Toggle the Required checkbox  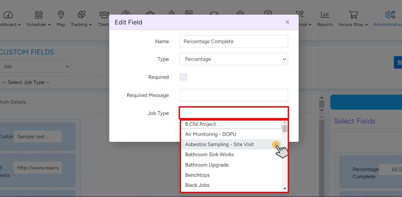(183, 77)
